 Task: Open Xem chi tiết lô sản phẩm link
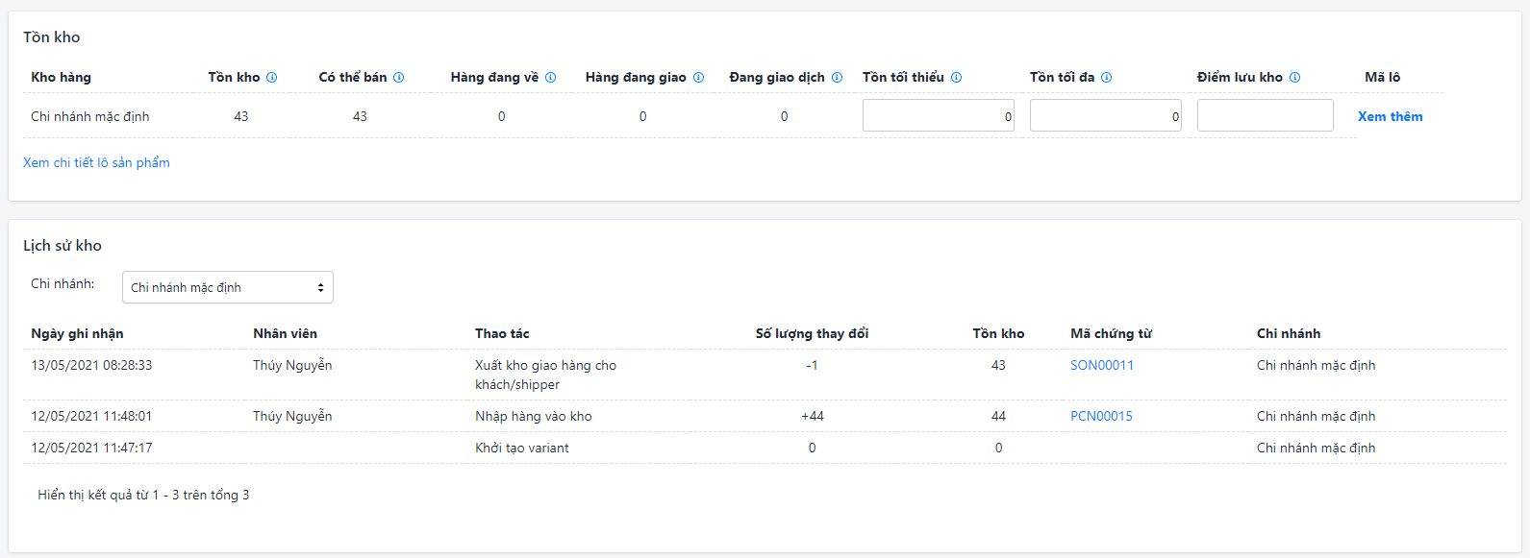point(96,162)
